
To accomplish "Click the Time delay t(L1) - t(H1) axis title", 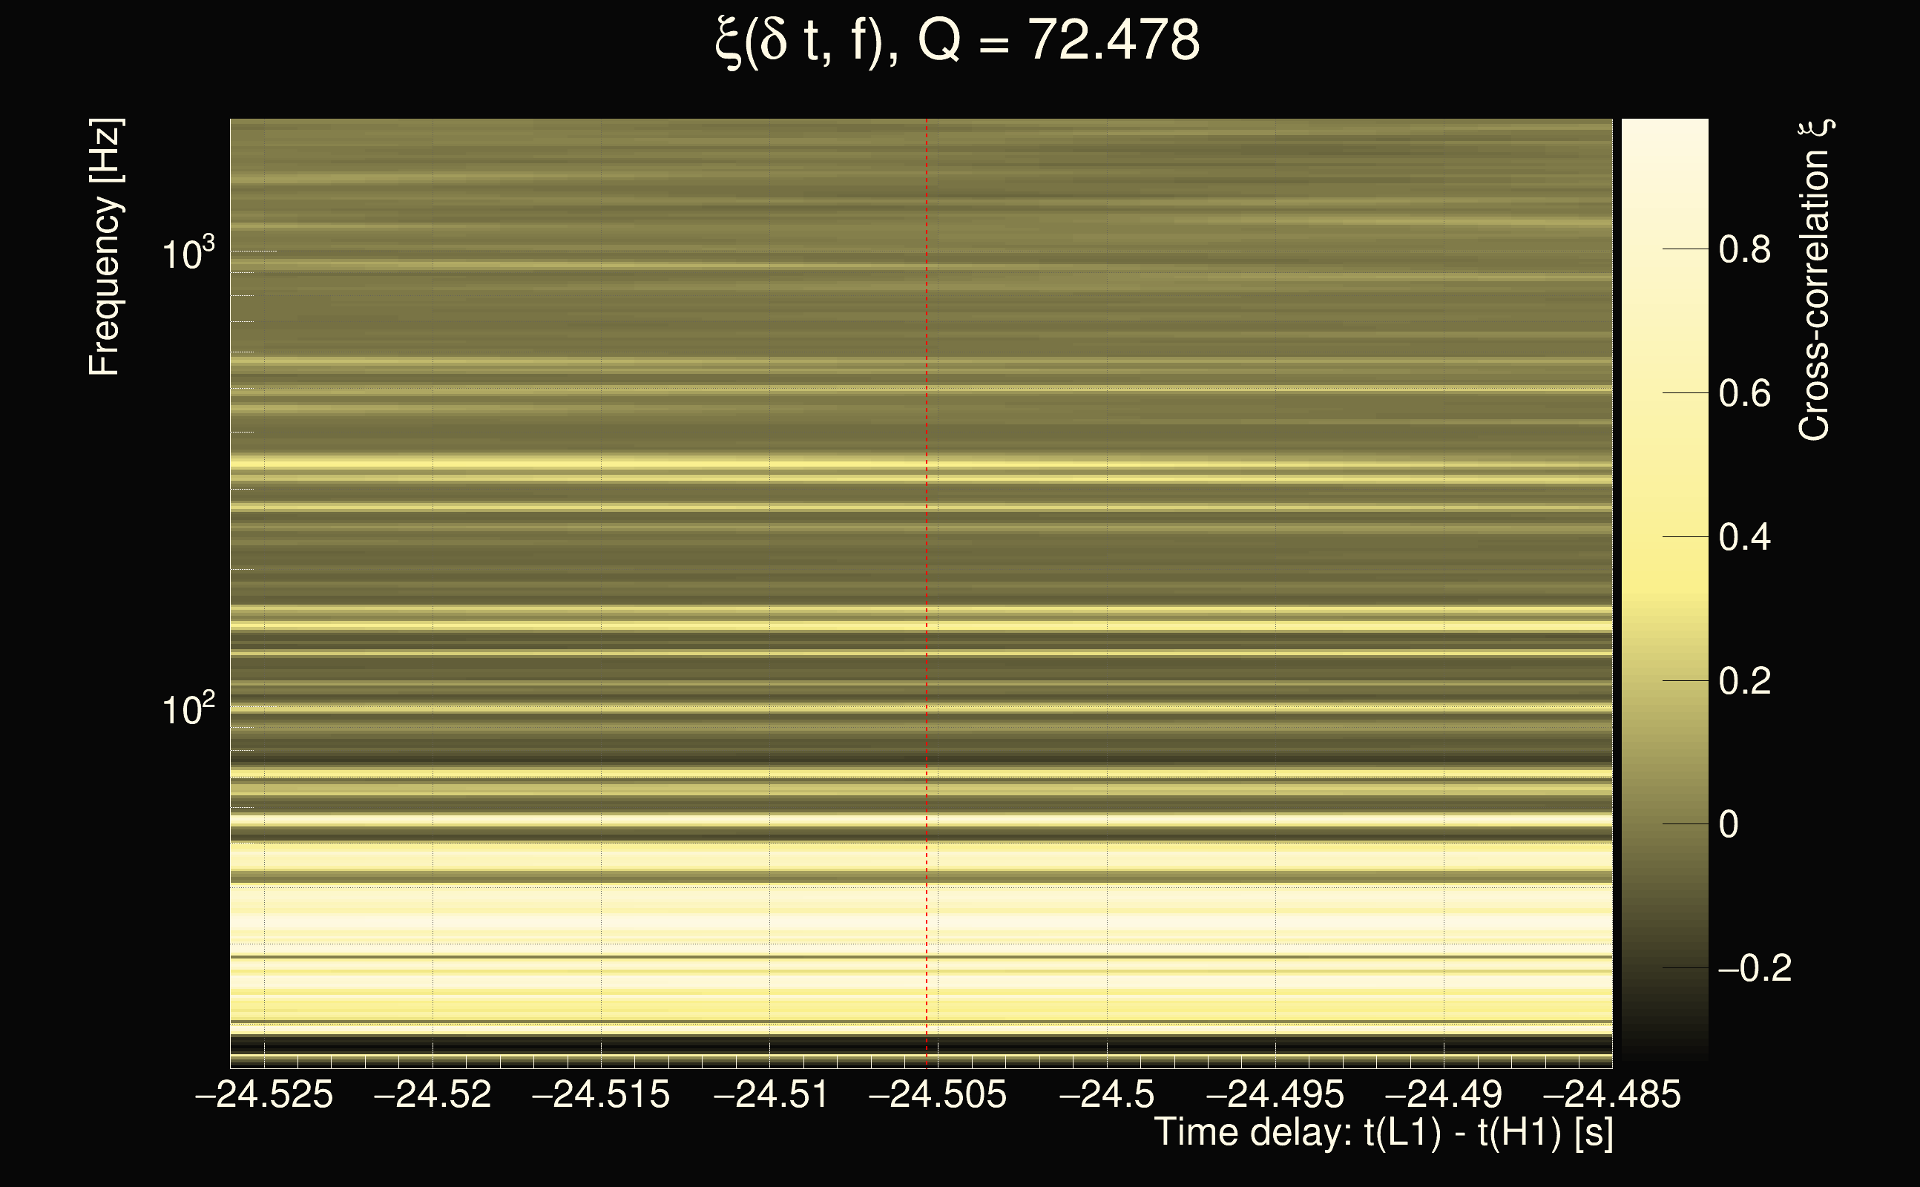I will tap(1383, 1133).
